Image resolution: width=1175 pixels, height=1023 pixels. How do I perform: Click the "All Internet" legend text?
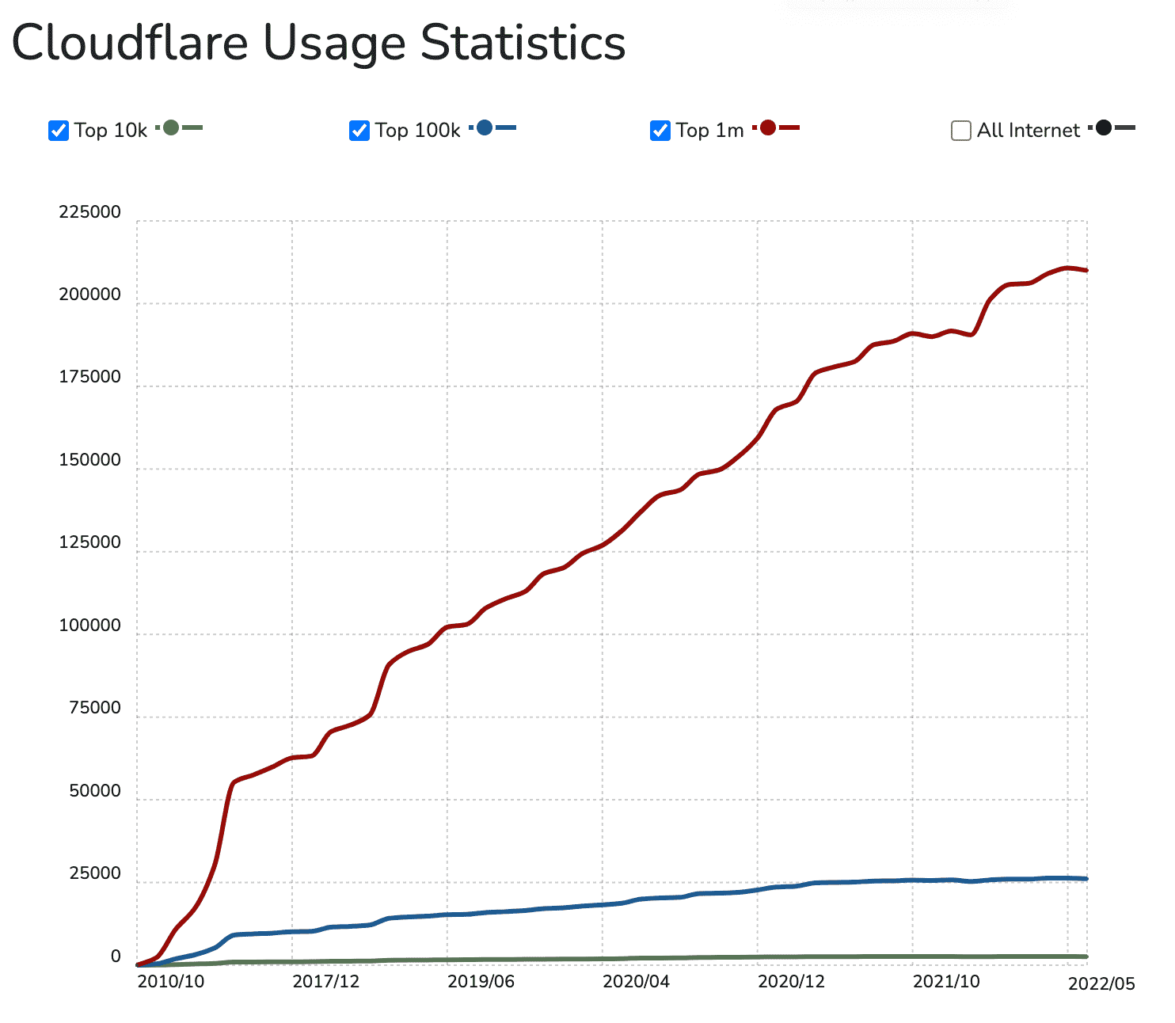1028,131
